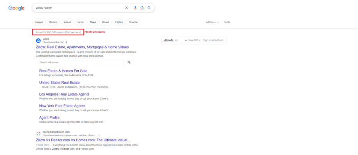Open New York Real Estate Agents sitelink
The height and width of the screenshot is (155, 358).
62,106
